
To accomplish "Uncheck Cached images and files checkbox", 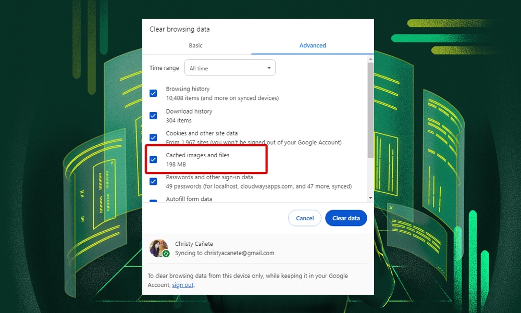I will (153, 159).
